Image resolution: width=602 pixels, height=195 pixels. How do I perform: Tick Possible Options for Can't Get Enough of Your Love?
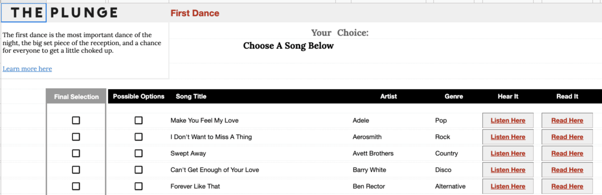(139, 170)
